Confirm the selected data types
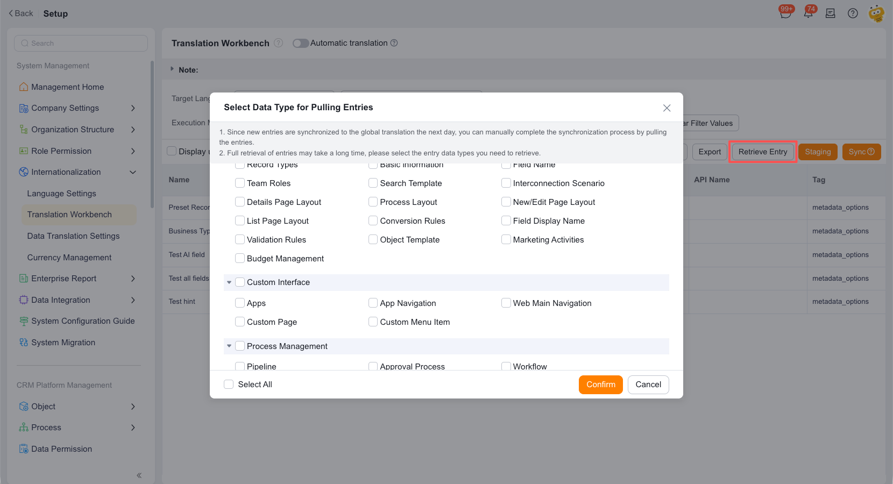This screenshot has width=893, height=484. (601, 385)
